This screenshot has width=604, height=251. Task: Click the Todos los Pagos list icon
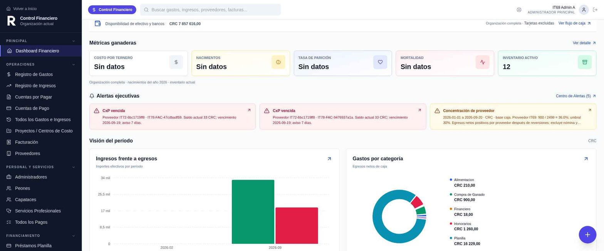coord(9,222)
